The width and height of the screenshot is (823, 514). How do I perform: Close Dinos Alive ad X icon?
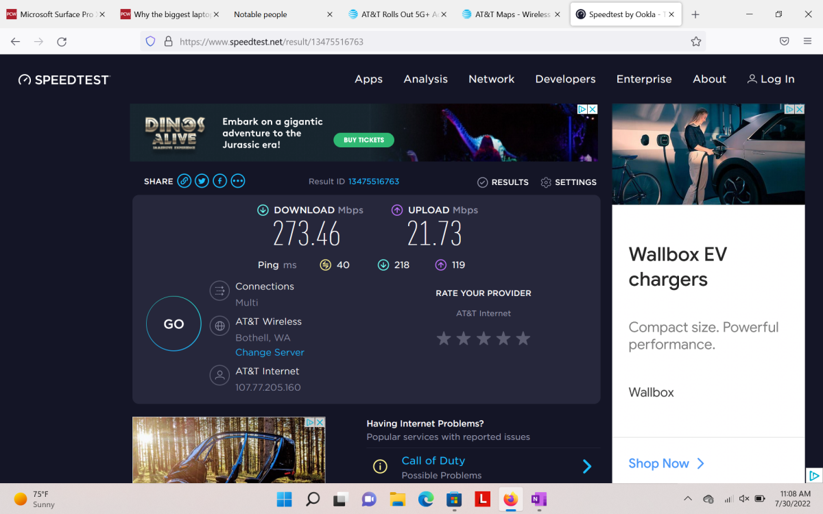(593, 109)
